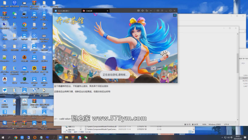This screenshot has height=140, width=248.
Task: Select the KK录像机 desktop icon
Action: [24, 58]
